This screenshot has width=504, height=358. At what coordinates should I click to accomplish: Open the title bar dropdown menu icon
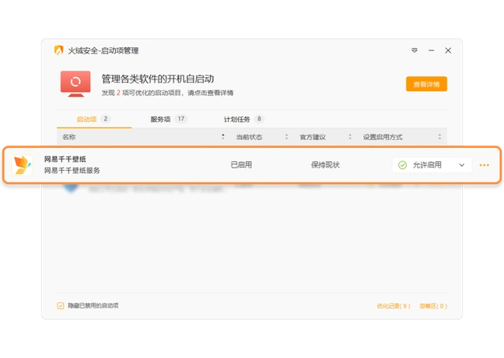[414, 50]
